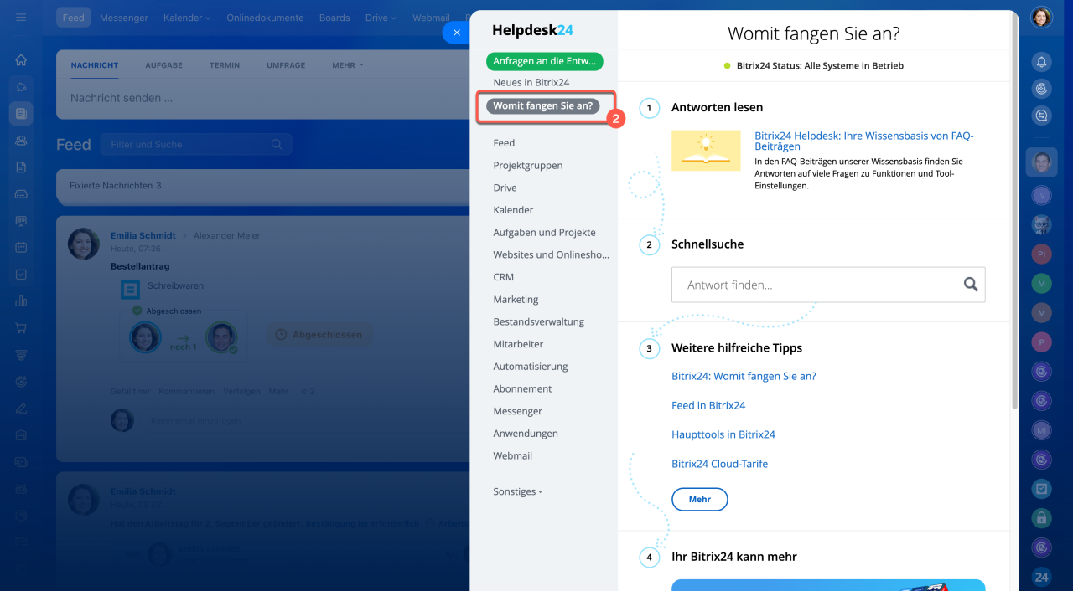The height and width of the screenshot is (591, 1073).
Task: Open Abonnement in Helpdesk sidebar
Action: pos(522,388)
